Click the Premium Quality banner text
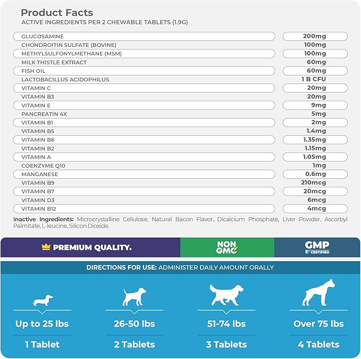 pyautogui.click(x=92, y=247)
